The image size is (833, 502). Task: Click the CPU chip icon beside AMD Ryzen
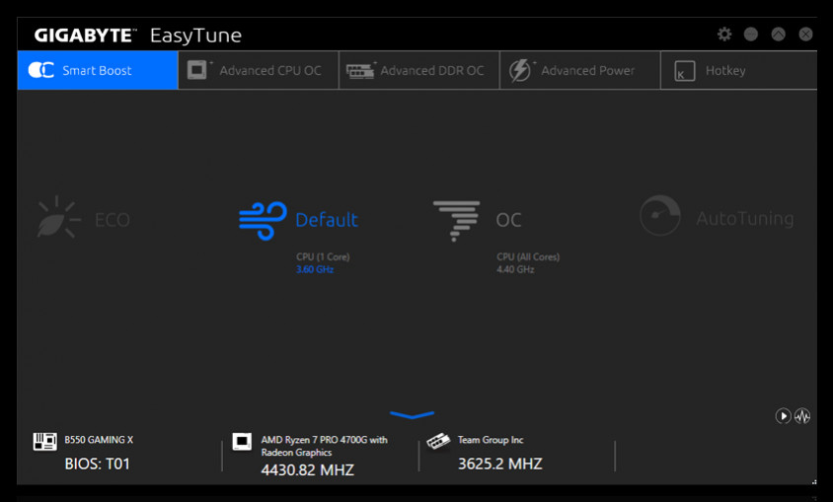242,441
